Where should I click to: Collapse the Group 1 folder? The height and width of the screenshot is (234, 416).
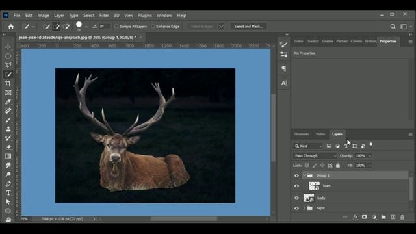pyautogui.click(x=304, y=175)
